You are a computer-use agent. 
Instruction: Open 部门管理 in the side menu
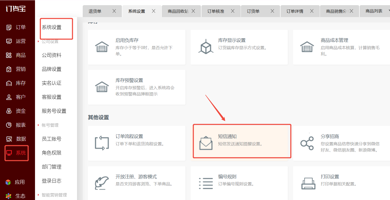52,167
